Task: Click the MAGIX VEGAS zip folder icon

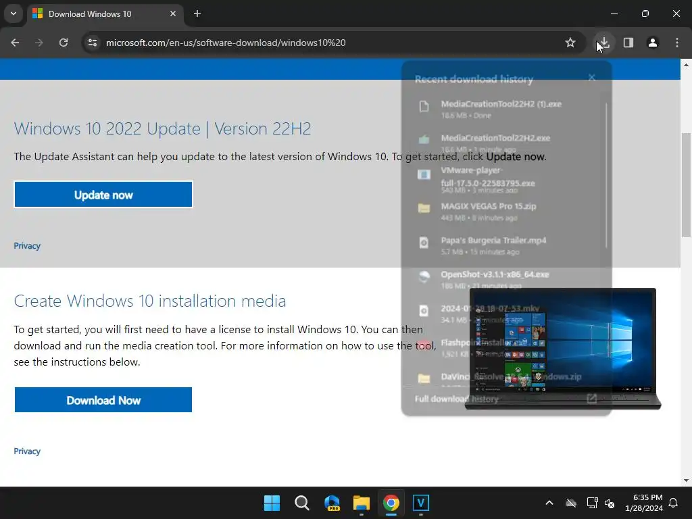Action: tap(424, 208)
